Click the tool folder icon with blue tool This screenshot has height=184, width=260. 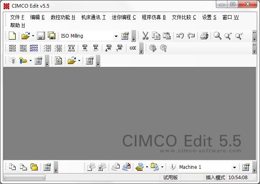point(23,60)
